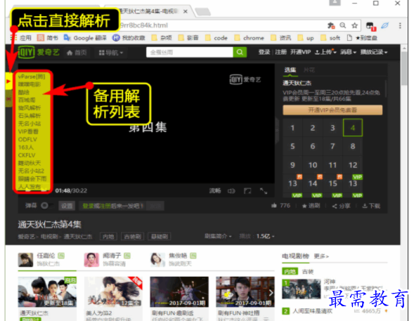Expand the 导航 navigation dropdown
The height and width of the screenshot is (321, 414).
[x=110, y=53]
